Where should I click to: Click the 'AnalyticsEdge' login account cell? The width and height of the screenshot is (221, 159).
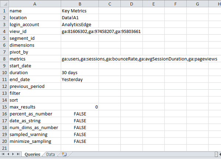coord(80,25)
